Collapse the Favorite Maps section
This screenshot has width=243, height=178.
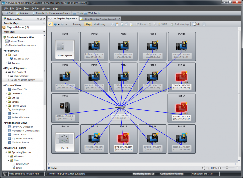[x=44, y=23]
